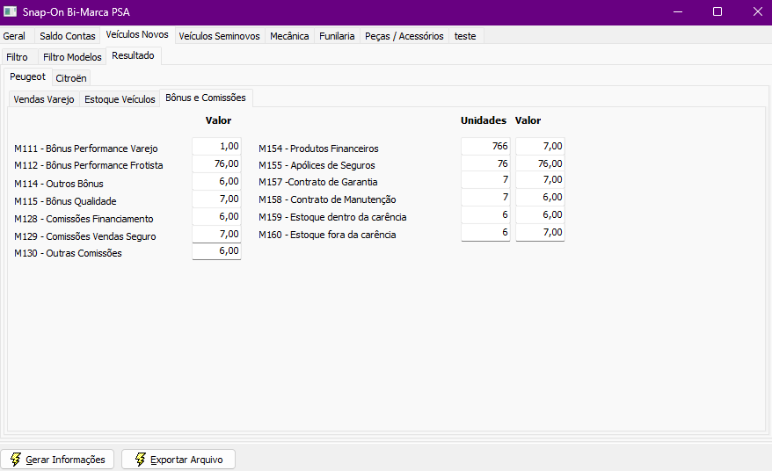Screen dimensions: 772x471
Task: Select the Vendas Varejo tab
Action: click(x=44, y=99)
